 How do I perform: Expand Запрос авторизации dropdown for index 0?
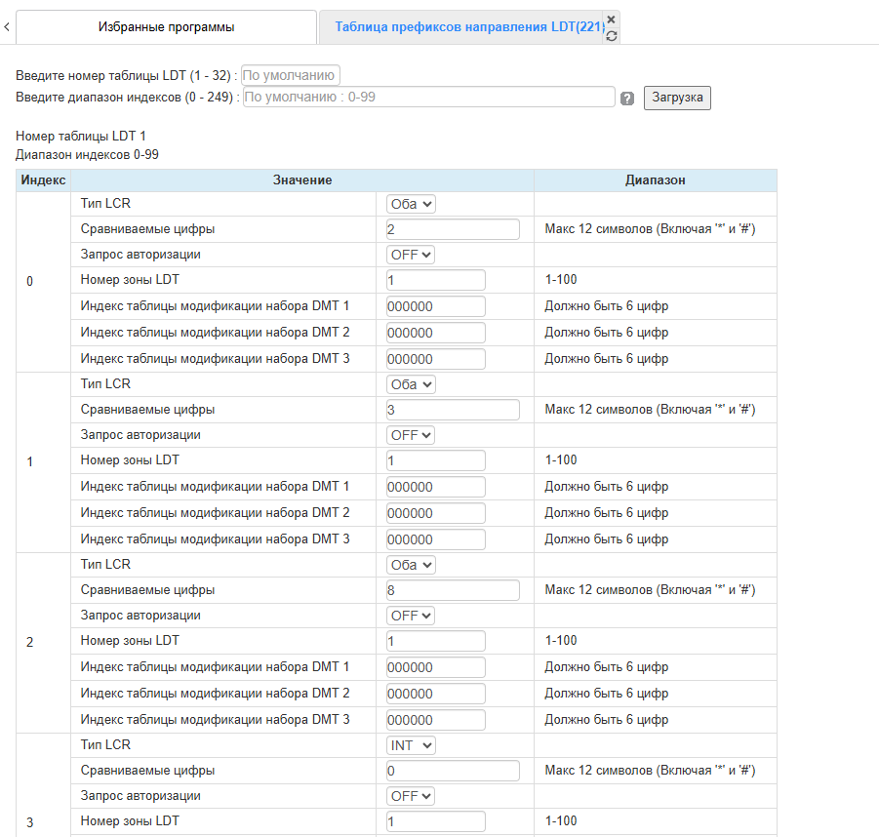411,255
